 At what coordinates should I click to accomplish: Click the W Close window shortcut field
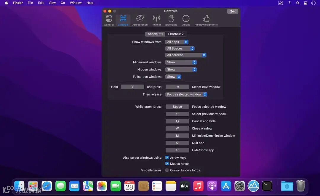[x=177, y=128]
